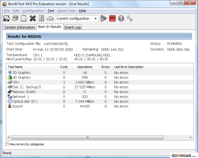198x158 pixels.
Task: Click the start time Fri Feb 13 value
Action: (53, 49)
